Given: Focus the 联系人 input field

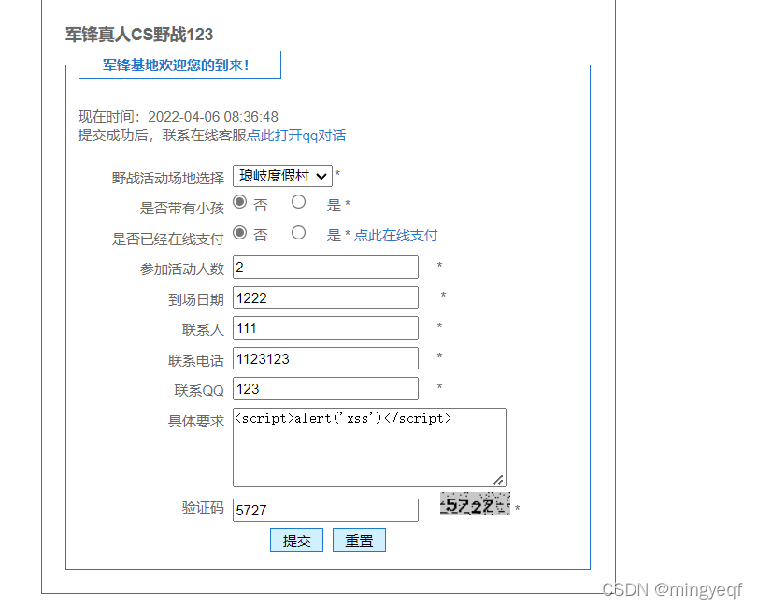Looking at the screenshot, I should click(325, 328).
